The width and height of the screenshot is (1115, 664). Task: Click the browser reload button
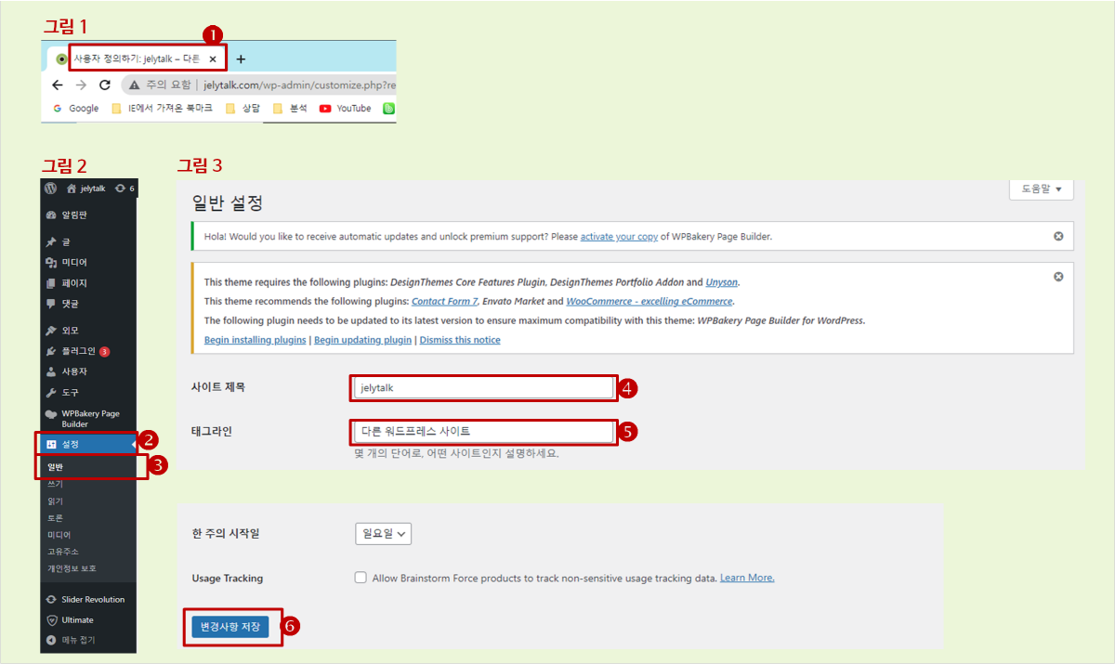point(105,85)
